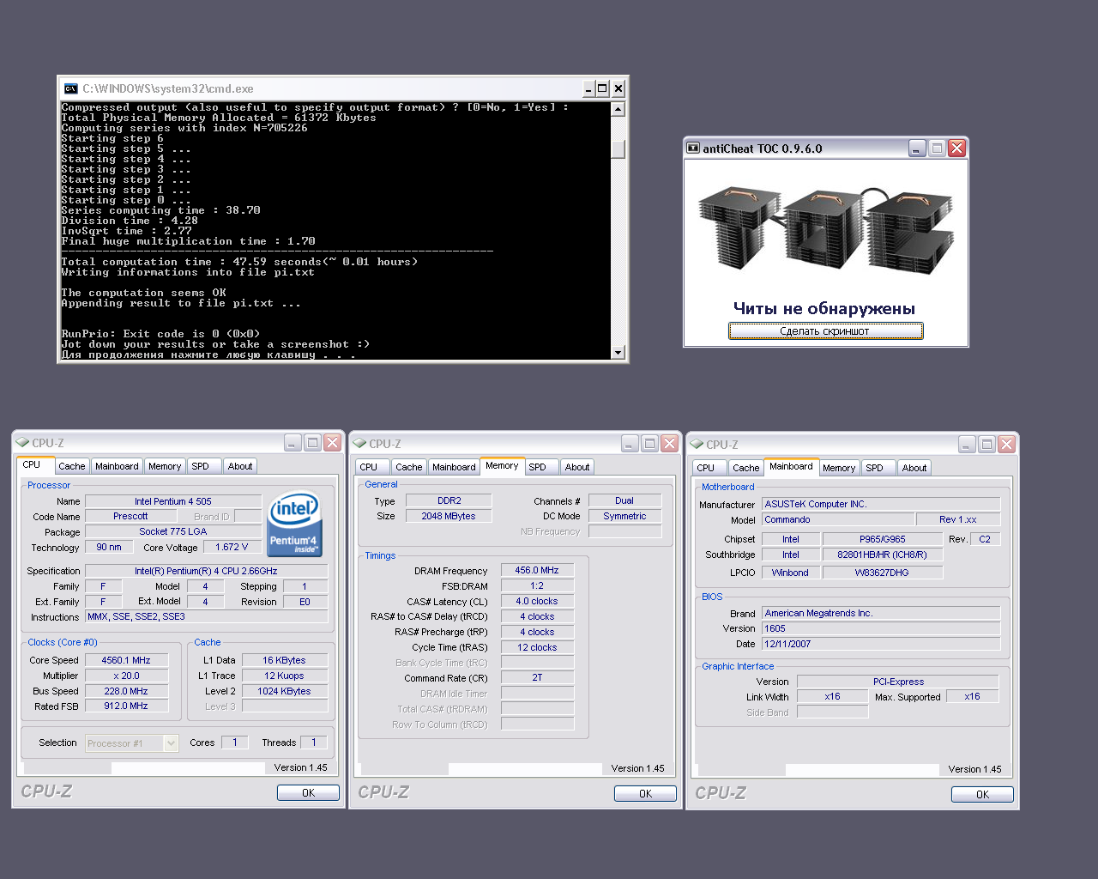Open Mainboard tab in the window with the Processor #1 selector
Viewport: 1098px width, 879px height.
(x=117, y=466)
